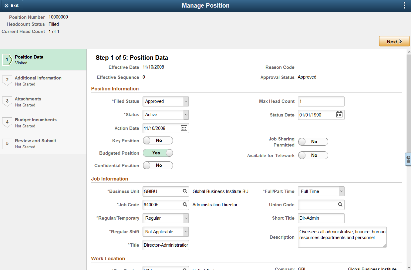Click the Next button

(x=394, y=42)
